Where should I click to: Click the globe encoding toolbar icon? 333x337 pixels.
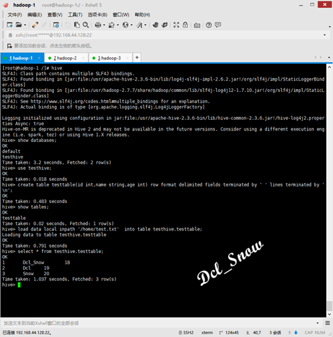[x=125, y=25]
